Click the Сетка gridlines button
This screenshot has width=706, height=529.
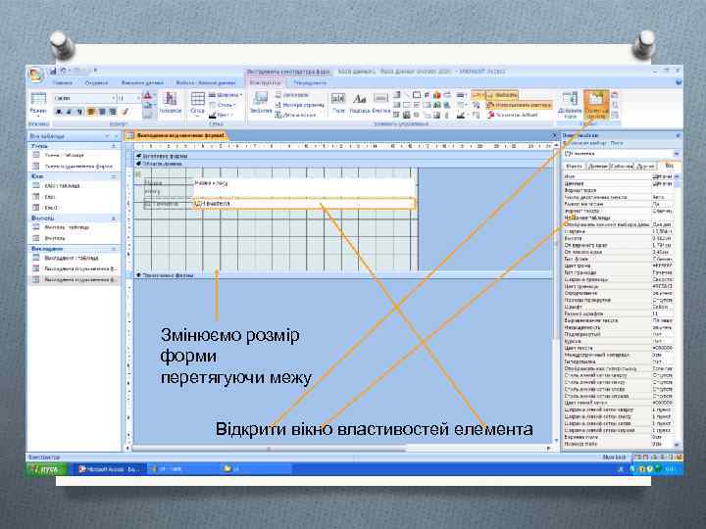[x=197, y=103]
